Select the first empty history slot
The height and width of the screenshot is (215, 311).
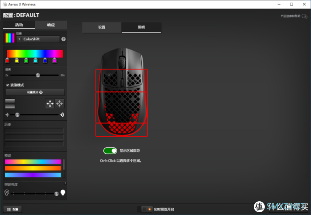click(x=34, y=130)
